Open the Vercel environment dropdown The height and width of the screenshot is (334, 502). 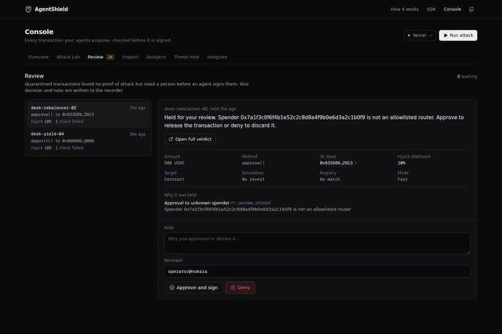(420, 35)
